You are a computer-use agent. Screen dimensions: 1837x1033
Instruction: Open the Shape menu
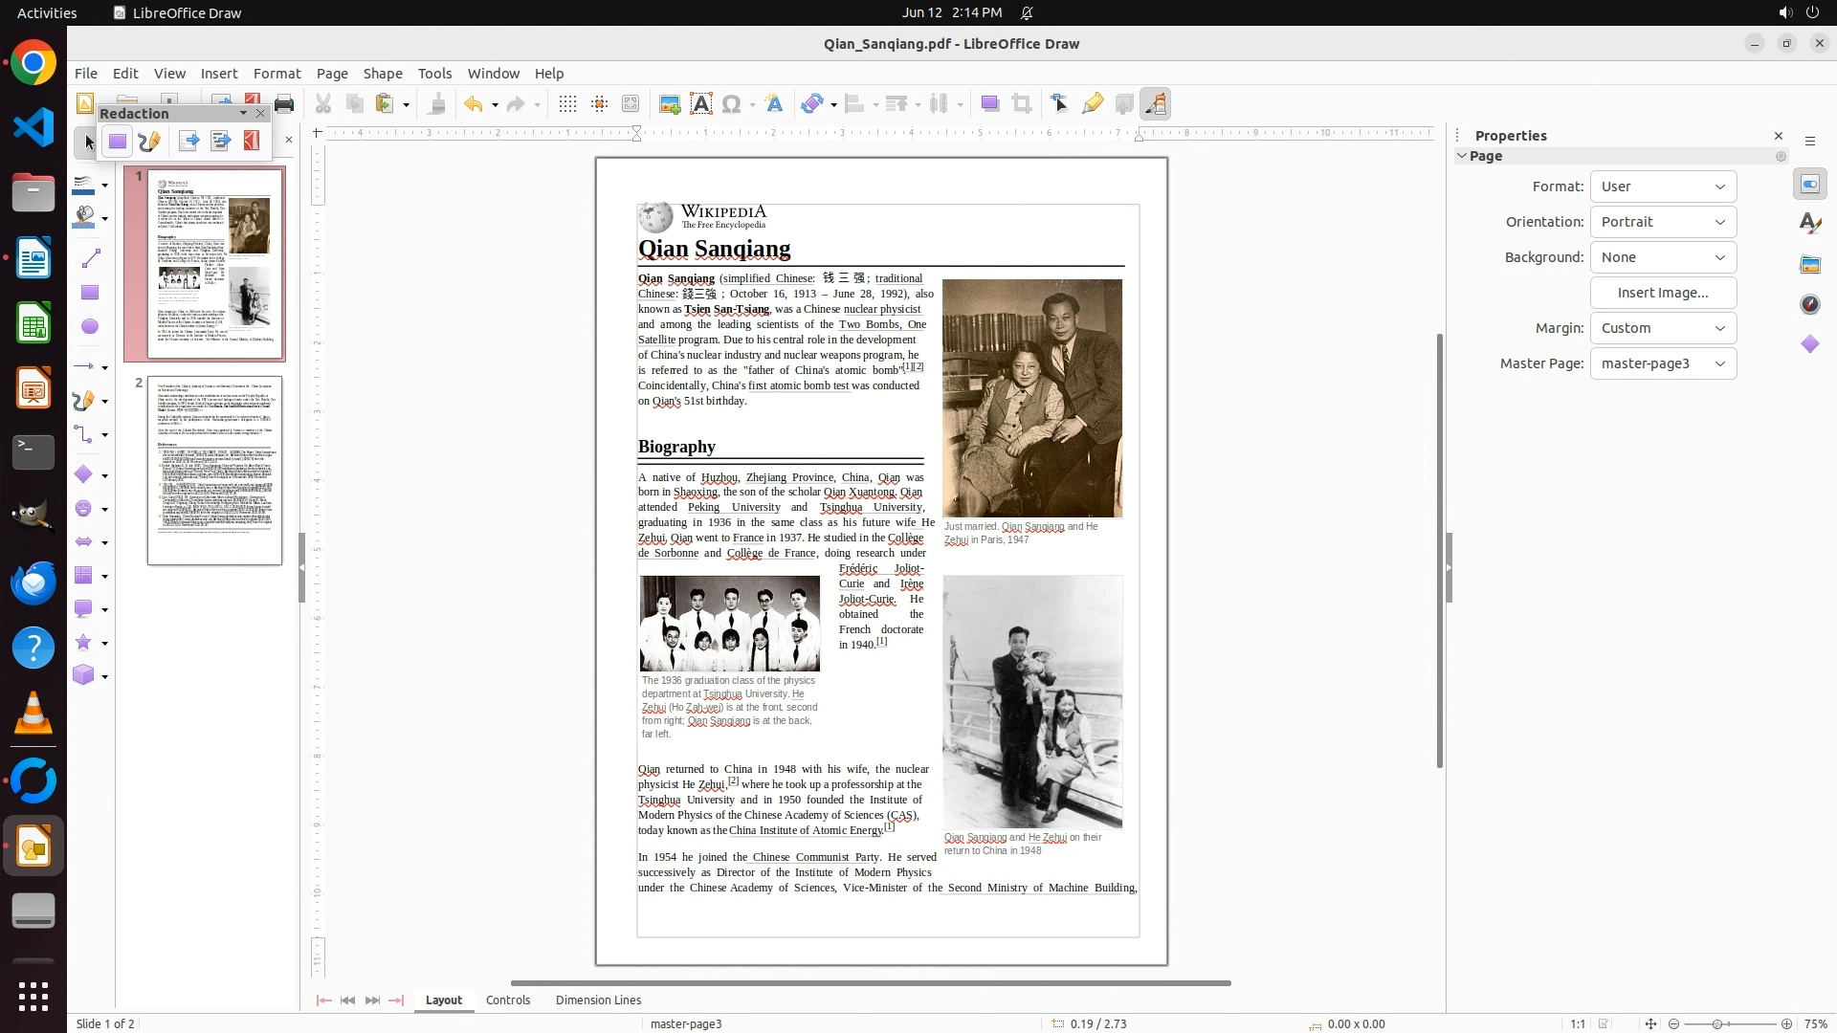382,74
